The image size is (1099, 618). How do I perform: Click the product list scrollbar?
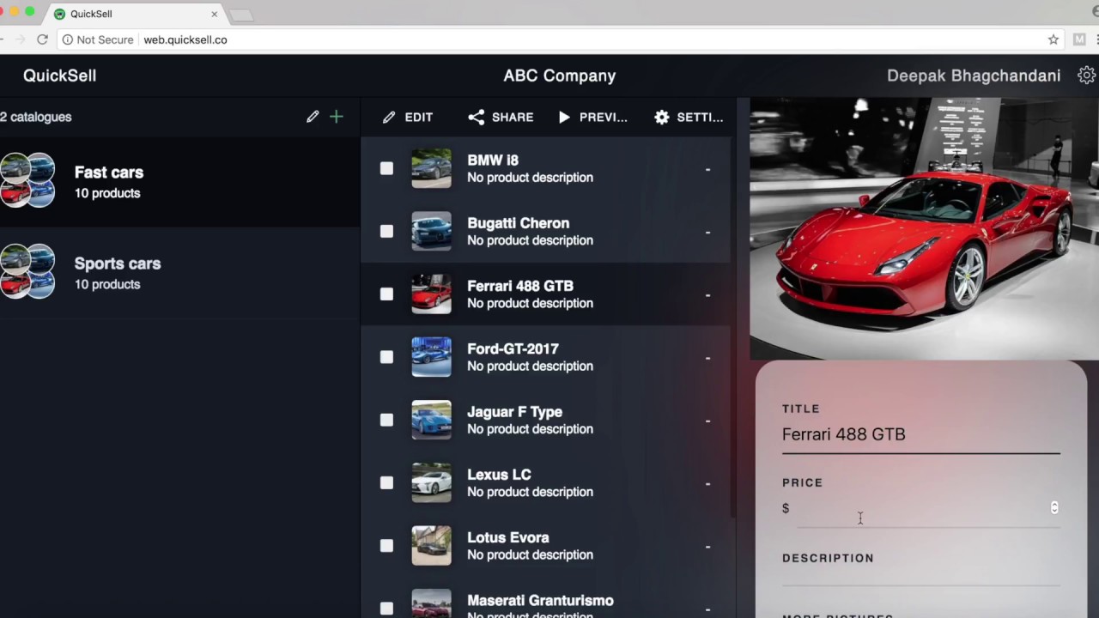pyautogui.click(x=732, y=326)
